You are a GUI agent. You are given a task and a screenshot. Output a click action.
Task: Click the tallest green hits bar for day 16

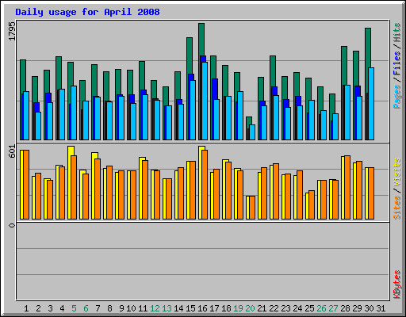tap(201, 40)
